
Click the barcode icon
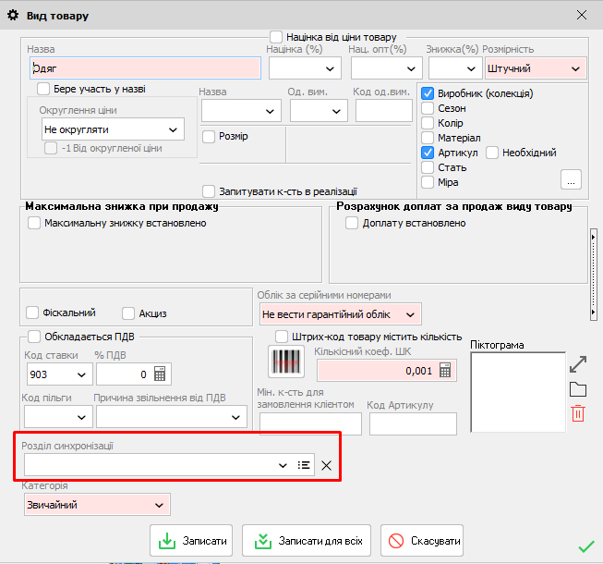point(286,362)
